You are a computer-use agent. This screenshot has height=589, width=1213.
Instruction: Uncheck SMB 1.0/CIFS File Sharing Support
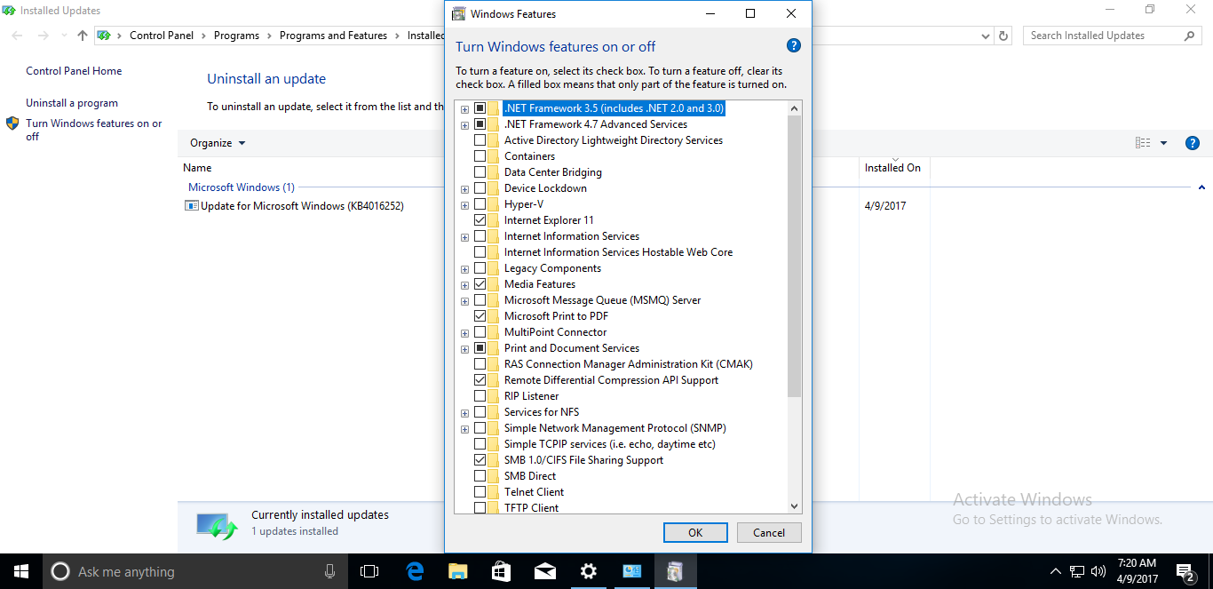480,460
